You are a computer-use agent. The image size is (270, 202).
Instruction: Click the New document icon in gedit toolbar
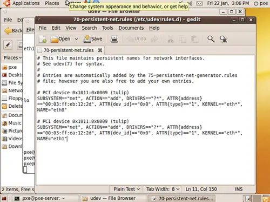point(43,39)
